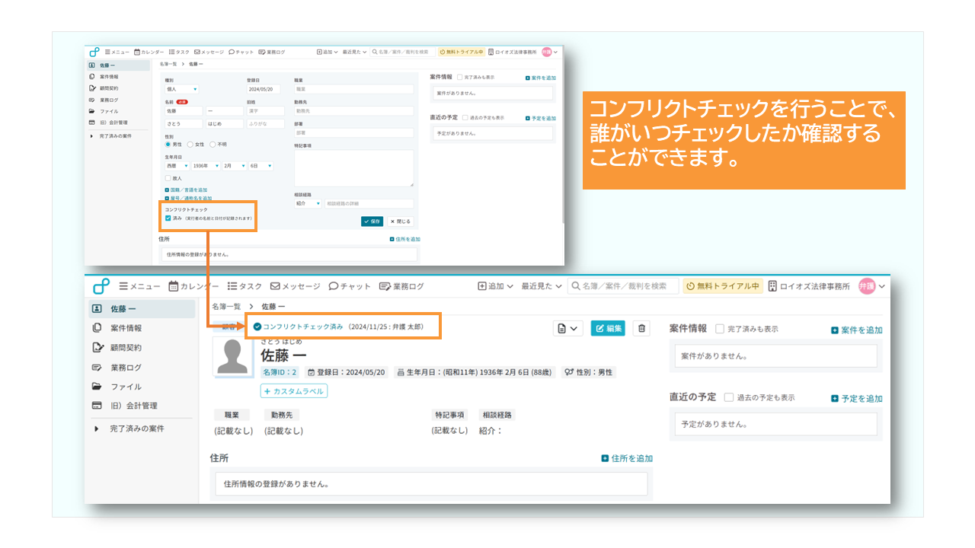975x548 pixels.
Task: Click the 編集 button in lower window
Action: coord(608,328)
